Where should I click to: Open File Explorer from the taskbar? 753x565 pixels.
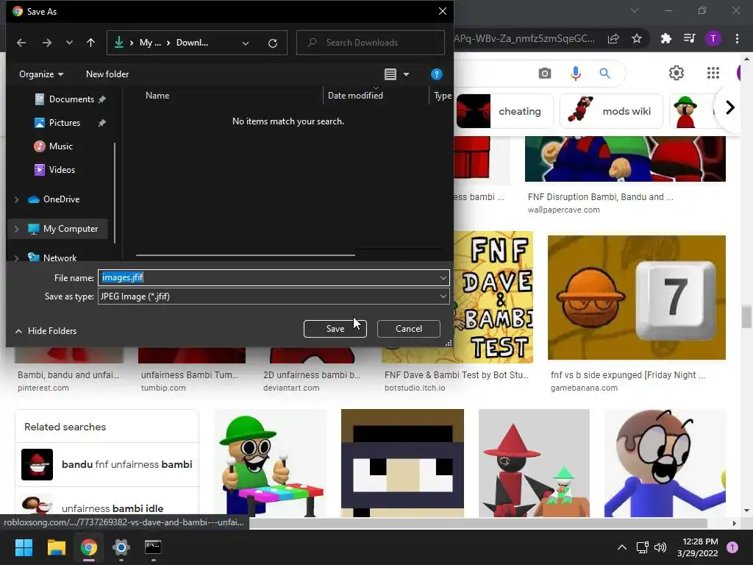point(56,547)
